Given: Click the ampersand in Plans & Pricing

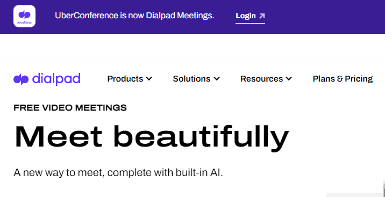Looking at the screenshot, I should pyautogui.click(x=340, y=79).
